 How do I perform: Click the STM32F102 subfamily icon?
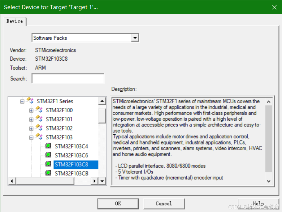coord(39,127)
